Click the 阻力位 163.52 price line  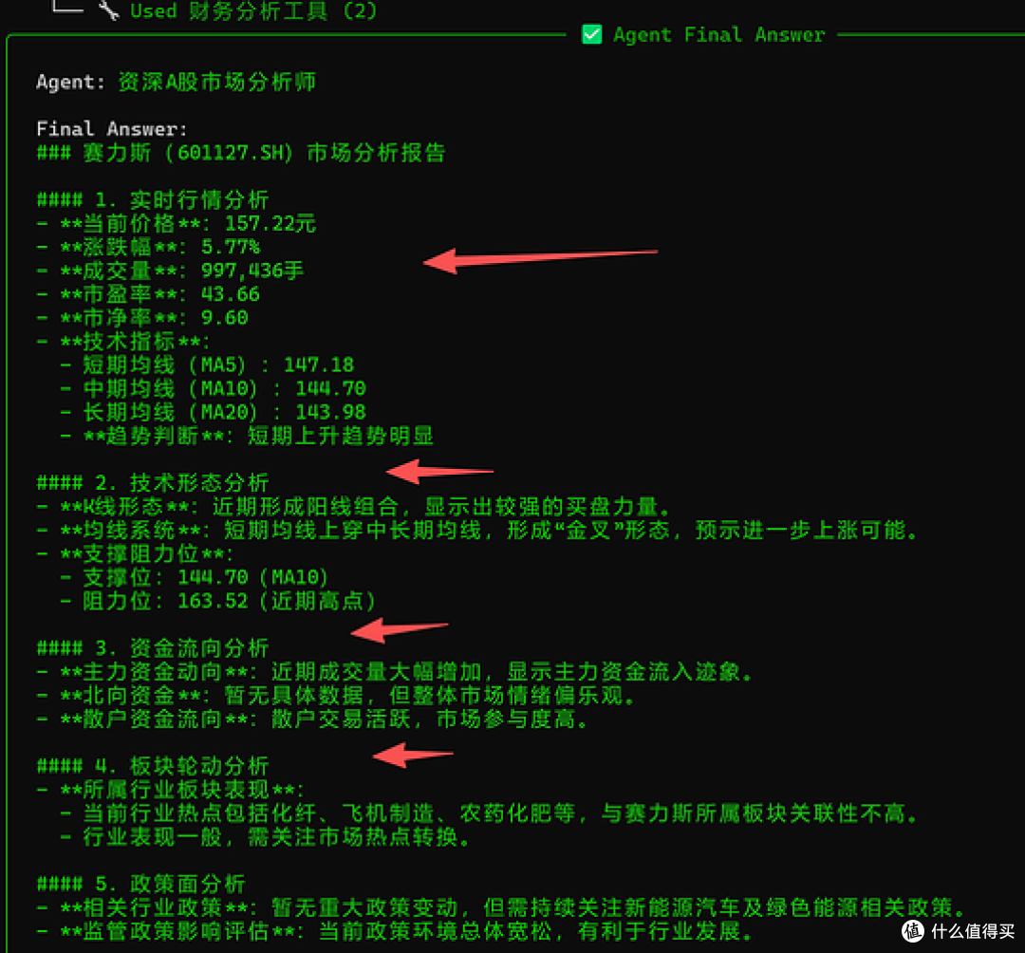[218, 600]
